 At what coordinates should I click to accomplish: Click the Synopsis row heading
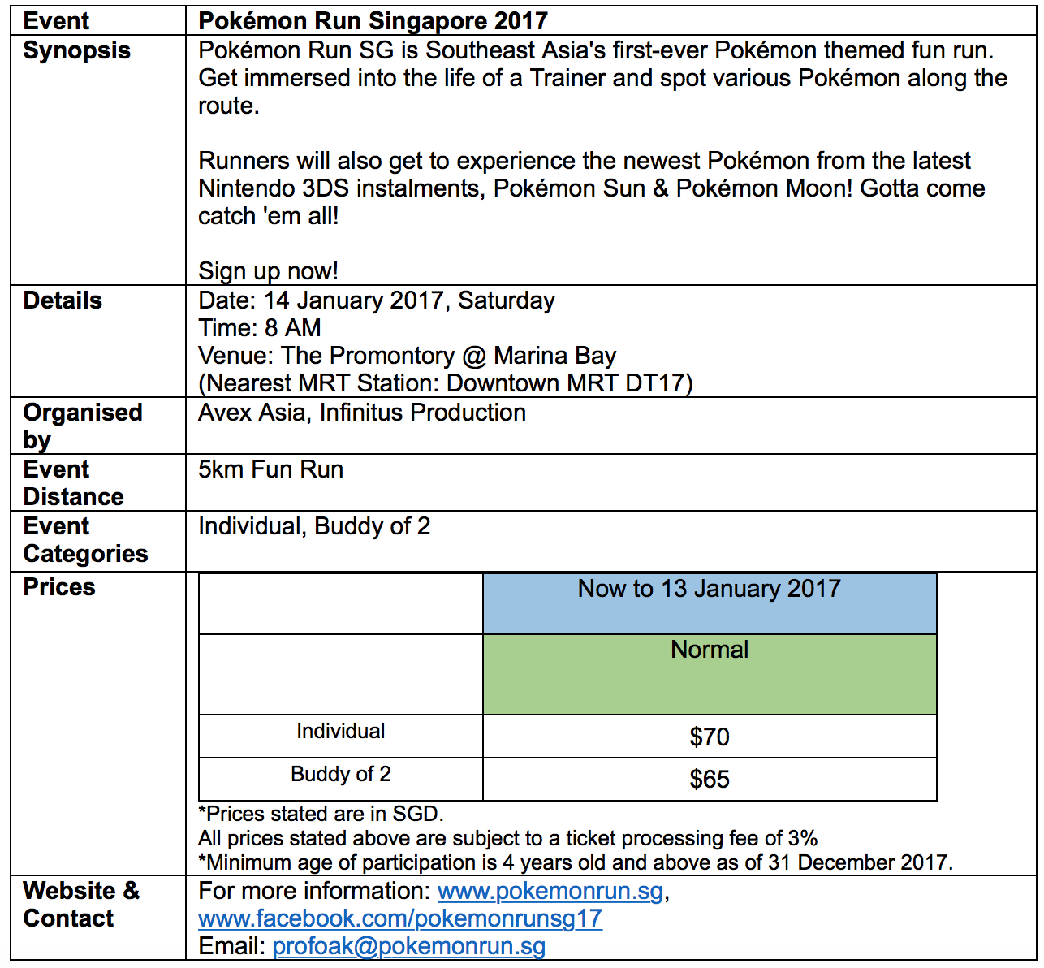[76, 50]
